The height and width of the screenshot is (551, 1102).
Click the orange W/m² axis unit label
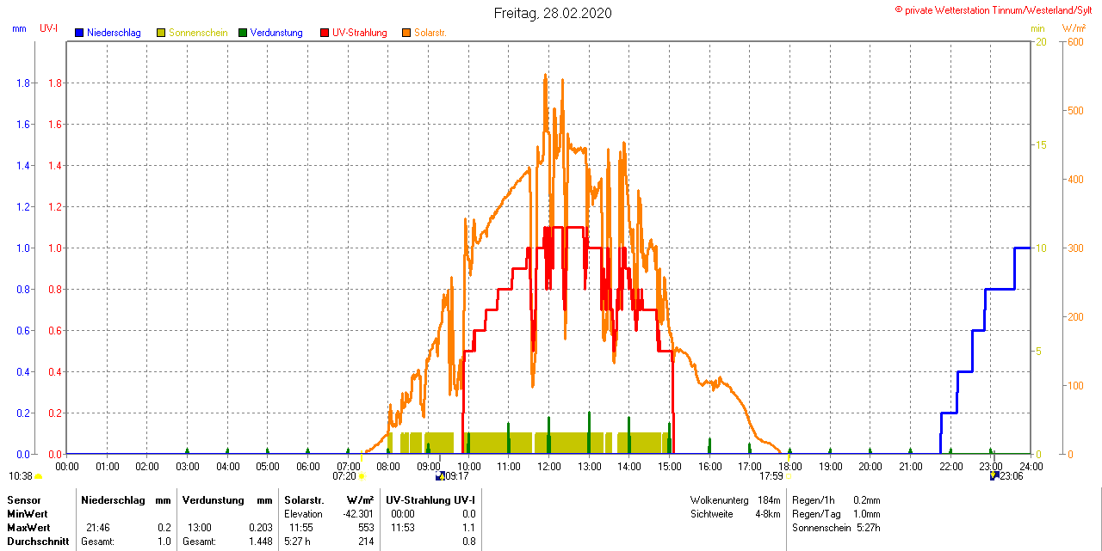[x=1074, y=28]
